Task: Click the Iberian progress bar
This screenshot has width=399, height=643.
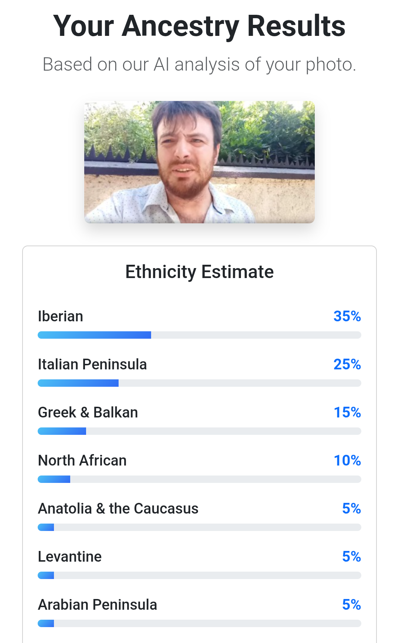Action: point(199,335)
